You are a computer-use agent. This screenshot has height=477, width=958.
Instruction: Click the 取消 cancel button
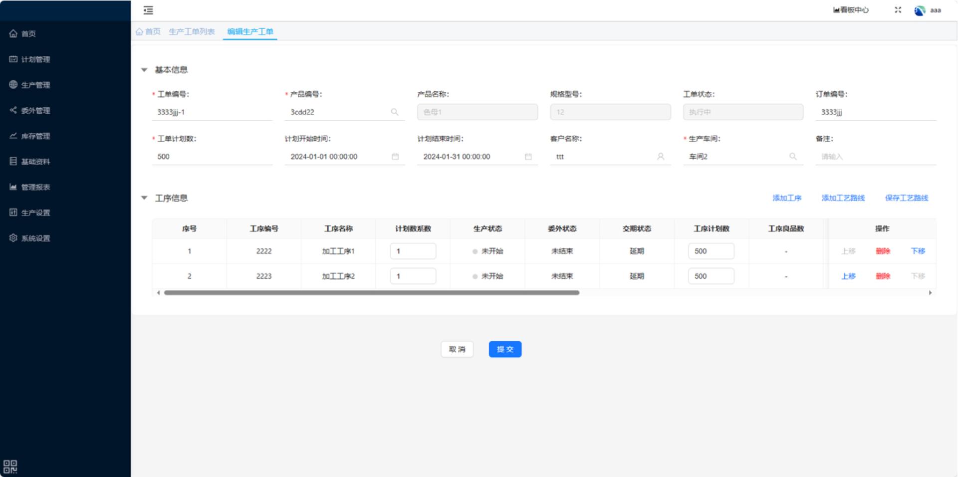click(457, 349)
